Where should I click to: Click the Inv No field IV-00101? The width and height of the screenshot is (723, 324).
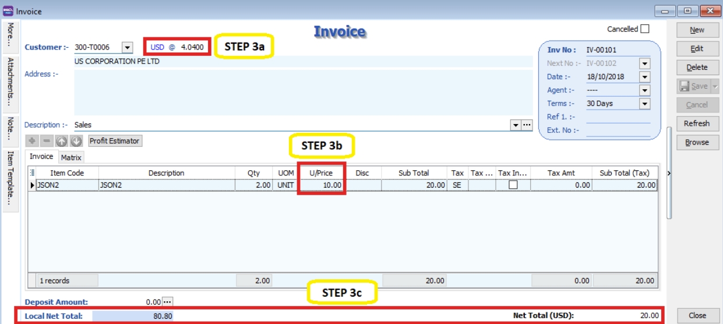618,50
